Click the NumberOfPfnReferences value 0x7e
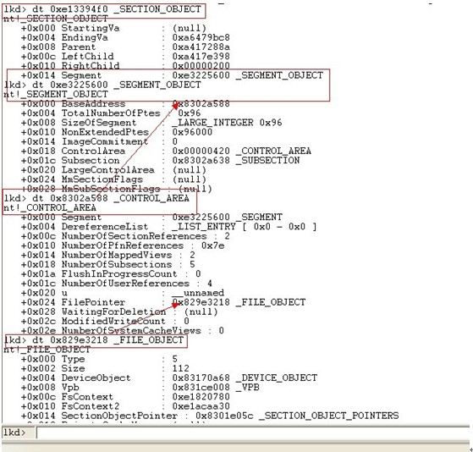473x452 pixels. click(x=212, y=245)
